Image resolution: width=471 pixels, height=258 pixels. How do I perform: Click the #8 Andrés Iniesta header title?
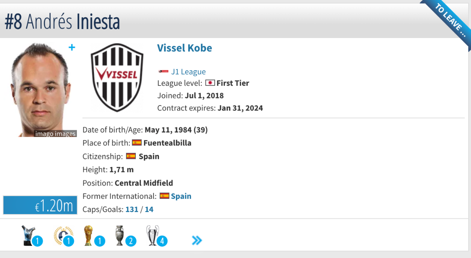point(62,22)
